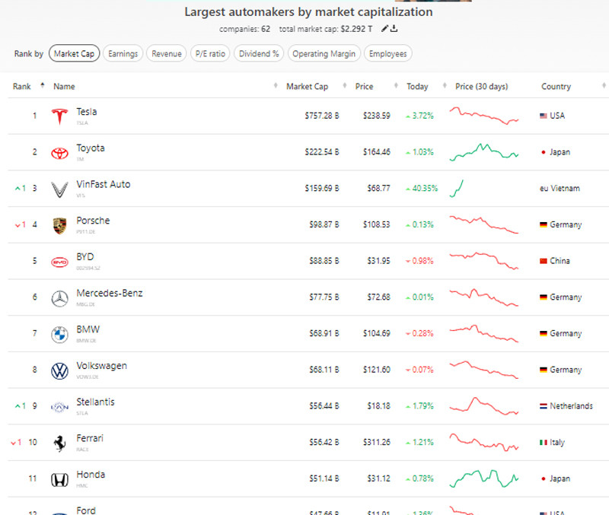The height and width of the screenshot is (515, 609).
Task: Click the Tesla logo icon
Action: tap(59, 116)
